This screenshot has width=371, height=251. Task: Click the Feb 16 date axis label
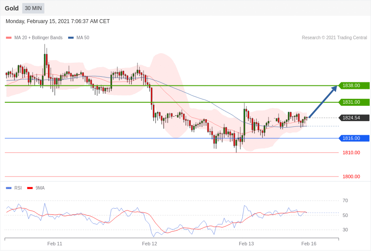(309, 244)
